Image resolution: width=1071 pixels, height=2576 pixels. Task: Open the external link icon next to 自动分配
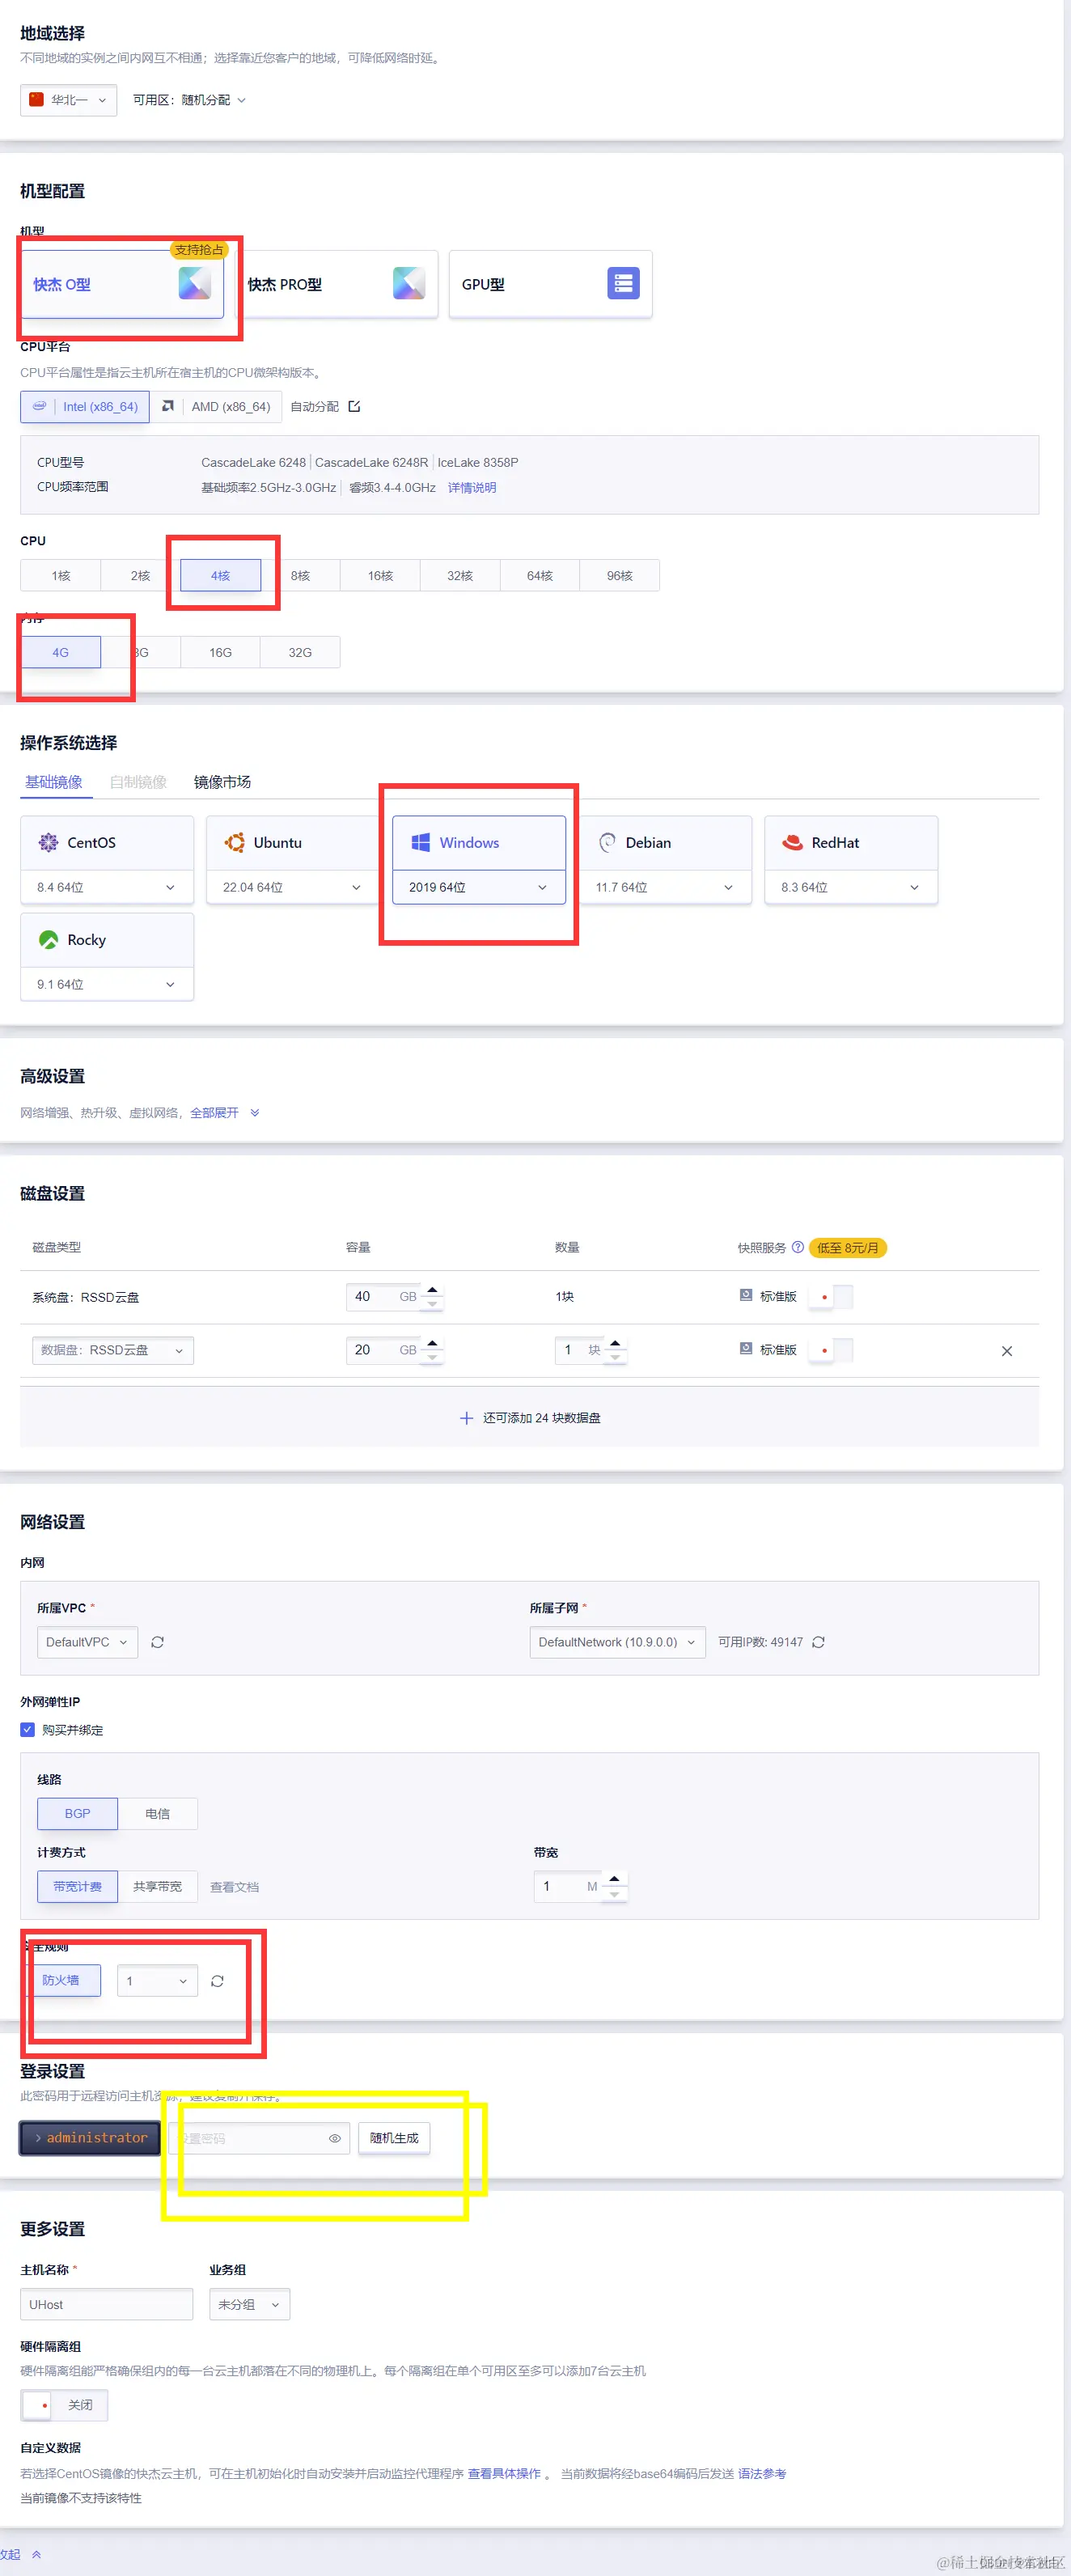tap(354, 407)
